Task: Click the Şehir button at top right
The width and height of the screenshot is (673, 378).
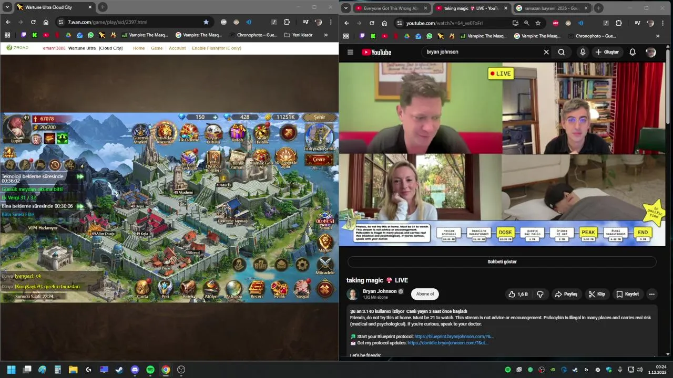Action: pos(319,117)
